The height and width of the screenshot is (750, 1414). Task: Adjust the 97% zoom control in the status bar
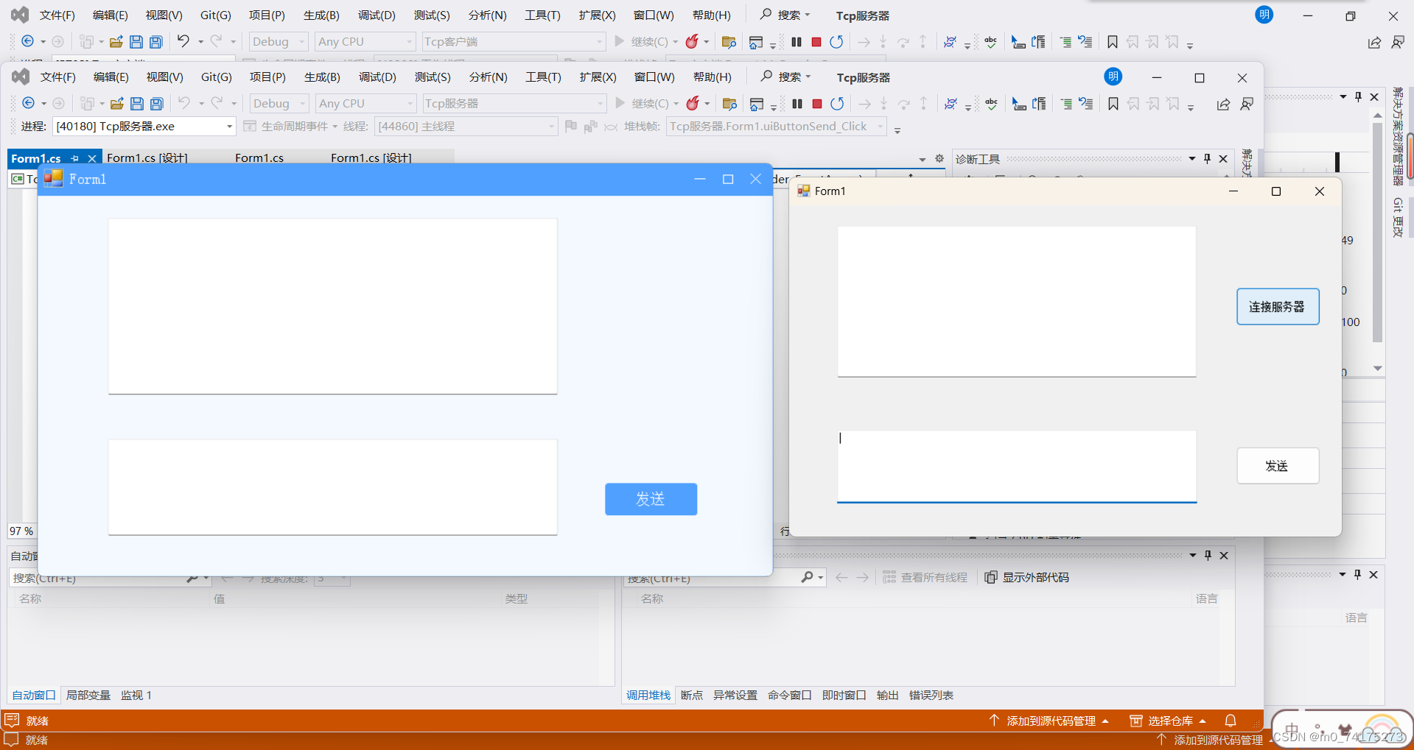(21, 531)
